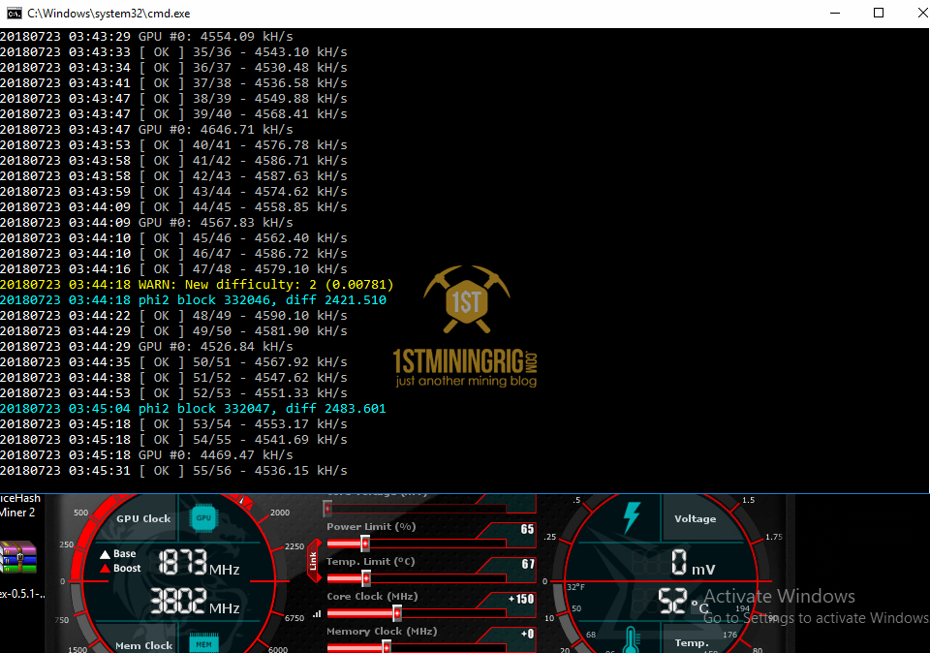Click the GPU #0: 4646.71 kH/s line
930x653 pixels.
point(146,129)
